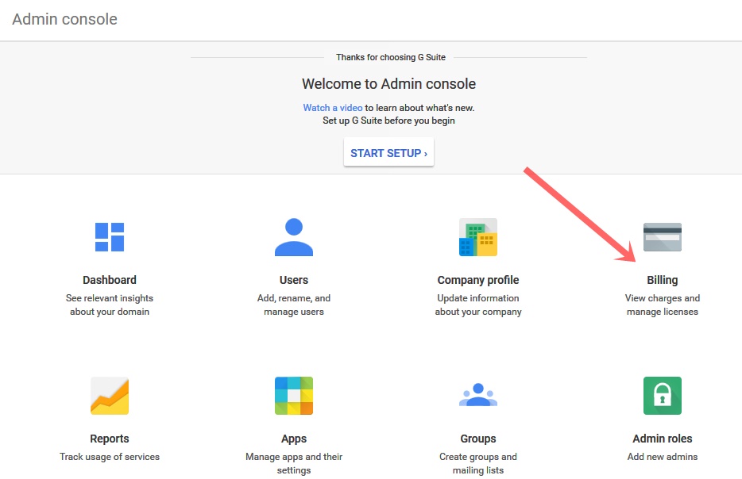The image size is (742, 479).
Task: Select the Dashboard label
Action: click(110, 280)
